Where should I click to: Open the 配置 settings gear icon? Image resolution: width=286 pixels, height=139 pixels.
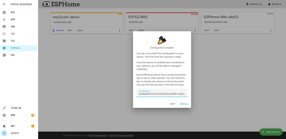coord(4,115)
